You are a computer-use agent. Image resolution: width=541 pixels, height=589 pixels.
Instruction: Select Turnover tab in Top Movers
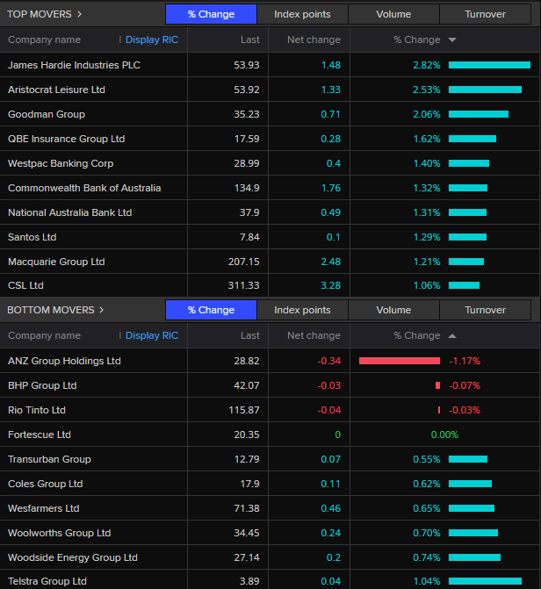485,14
